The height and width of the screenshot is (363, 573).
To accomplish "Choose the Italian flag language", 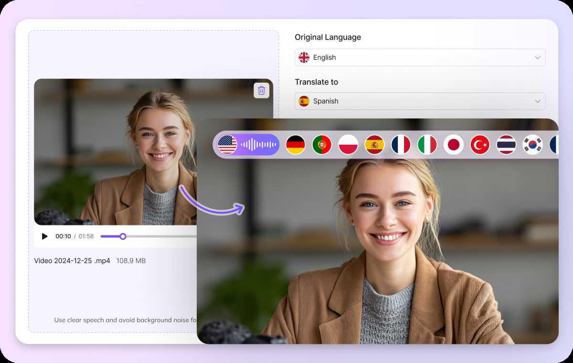I will click(427, 144).
